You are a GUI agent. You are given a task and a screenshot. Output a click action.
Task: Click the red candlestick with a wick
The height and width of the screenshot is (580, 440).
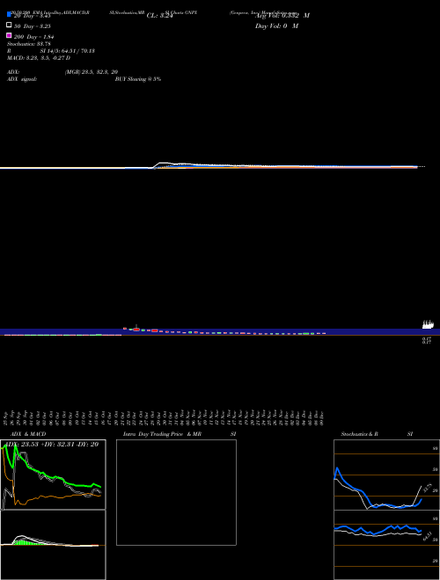(x=136, y=329)
